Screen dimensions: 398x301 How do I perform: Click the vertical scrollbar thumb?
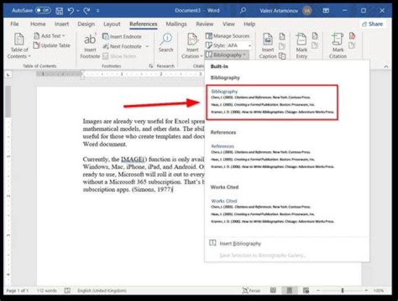tap(8, 102)
